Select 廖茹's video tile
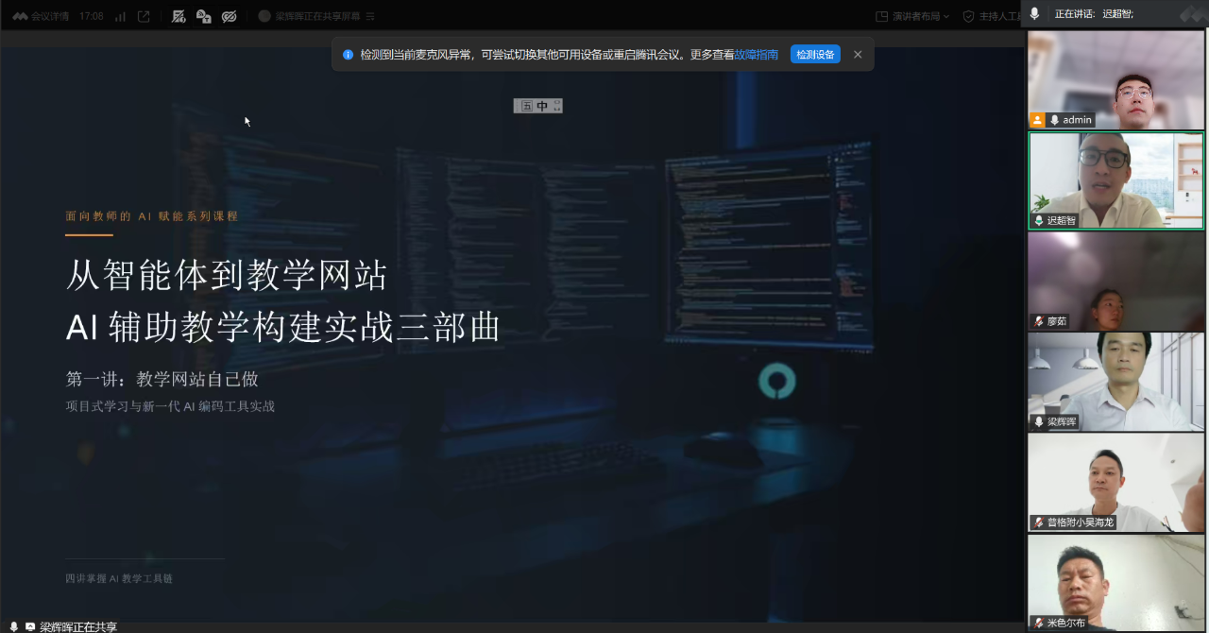Viewport: 1209px width, 633px height. [x=1115, y=281]
